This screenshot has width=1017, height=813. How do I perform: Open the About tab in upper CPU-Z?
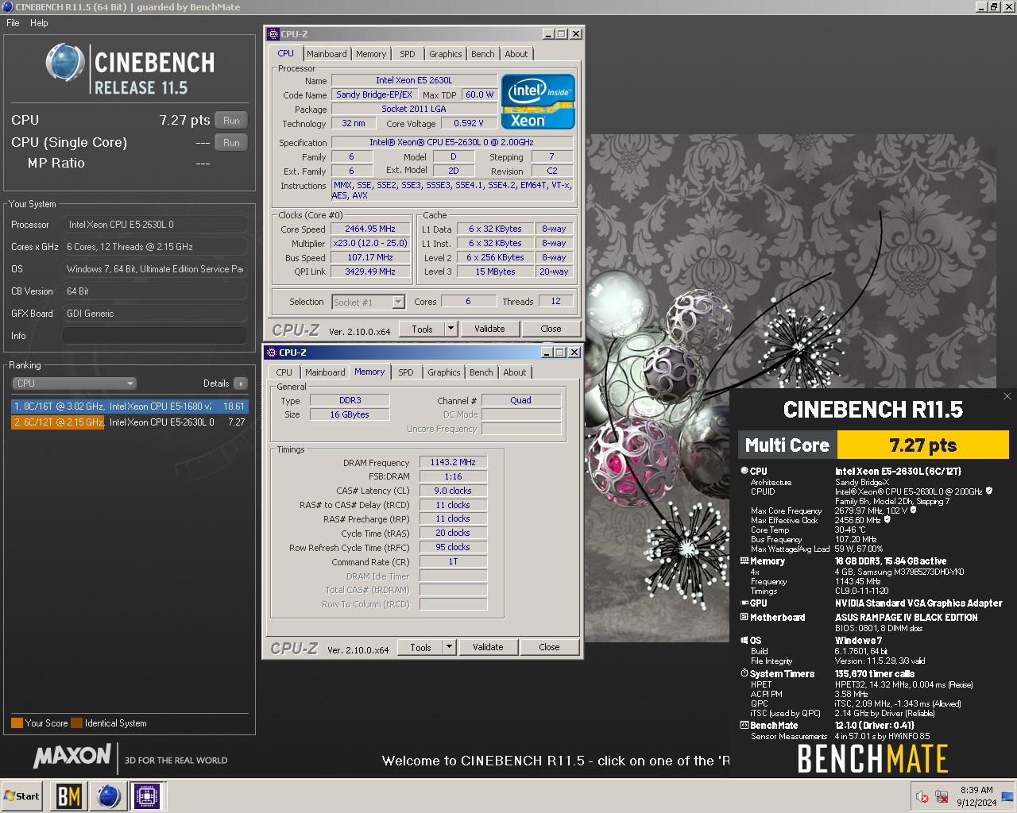pyautogui.click(x=516, y=54)
